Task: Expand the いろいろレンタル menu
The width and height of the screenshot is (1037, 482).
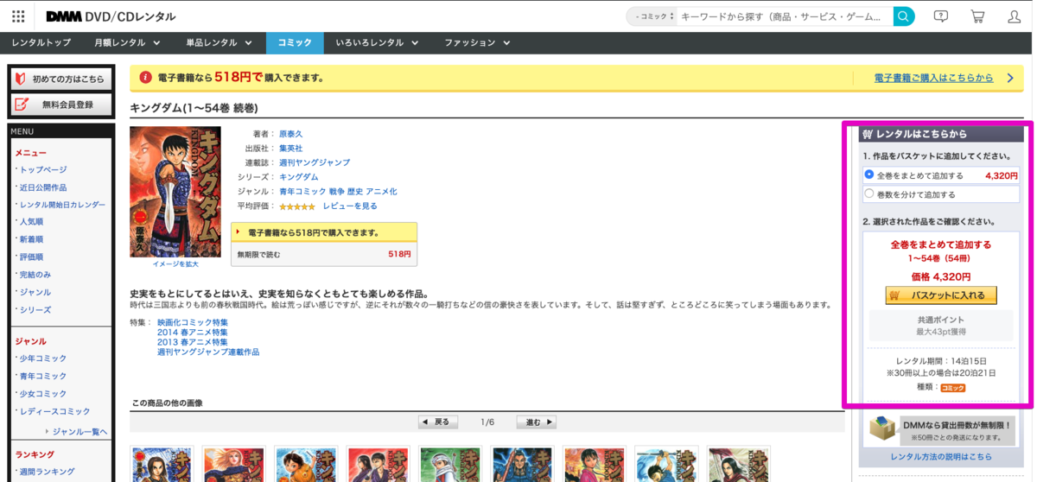Action: coord(377,42)
